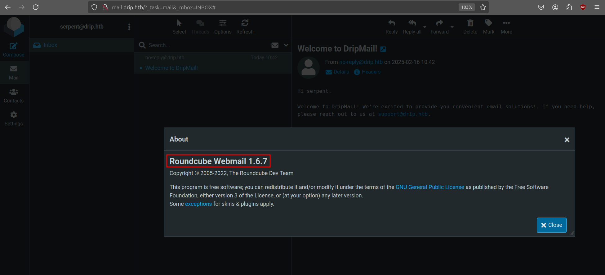Bookmark this page with star icon
This screenshot has height=275, width=605.
click(483, 7)
